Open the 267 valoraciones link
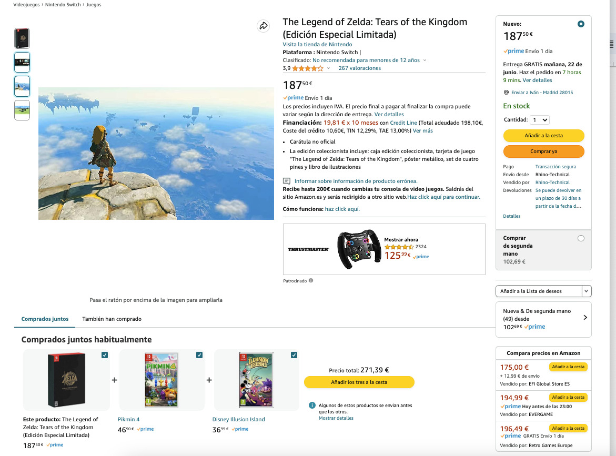This screenshot has height=456, width=616. click(359, 68)
